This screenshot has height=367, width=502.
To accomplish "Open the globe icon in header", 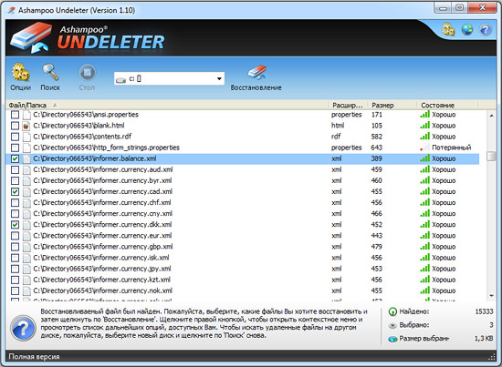I will [467, 30].
